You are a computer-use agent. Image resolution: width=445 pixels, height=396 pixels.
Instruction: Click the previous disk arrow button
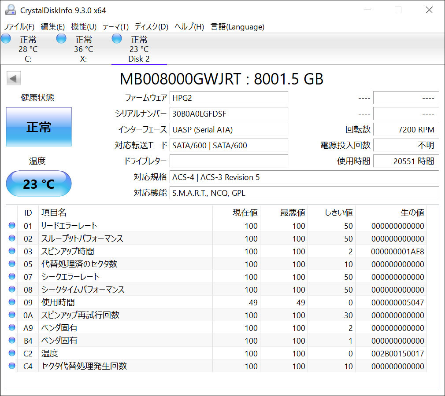14,79
